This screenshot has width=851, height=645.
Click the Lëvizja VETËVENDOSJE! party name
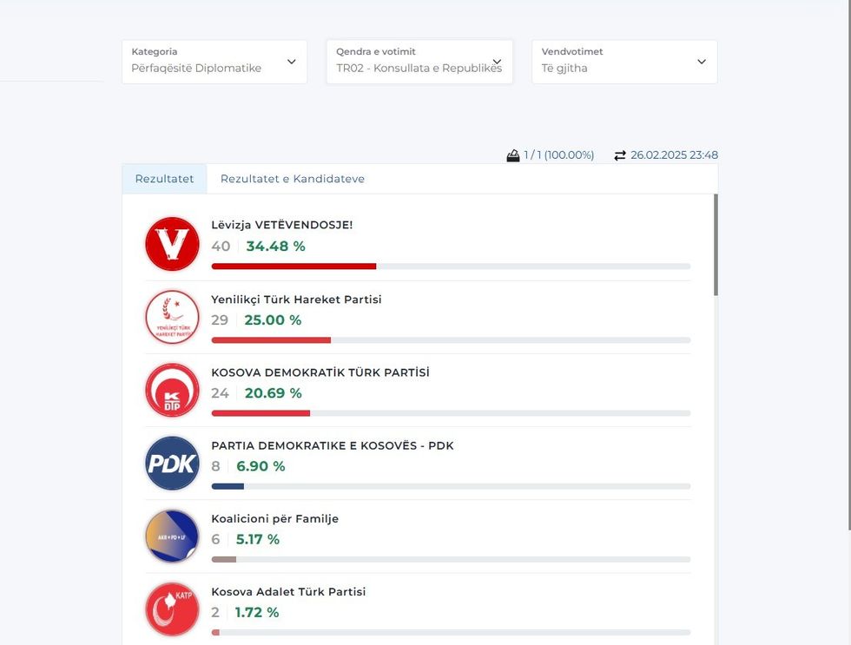pos(282,225)
